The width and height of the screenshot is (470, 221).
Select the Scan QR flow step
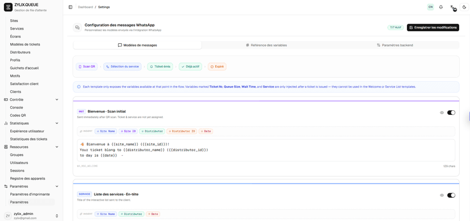tap(87, 66)
